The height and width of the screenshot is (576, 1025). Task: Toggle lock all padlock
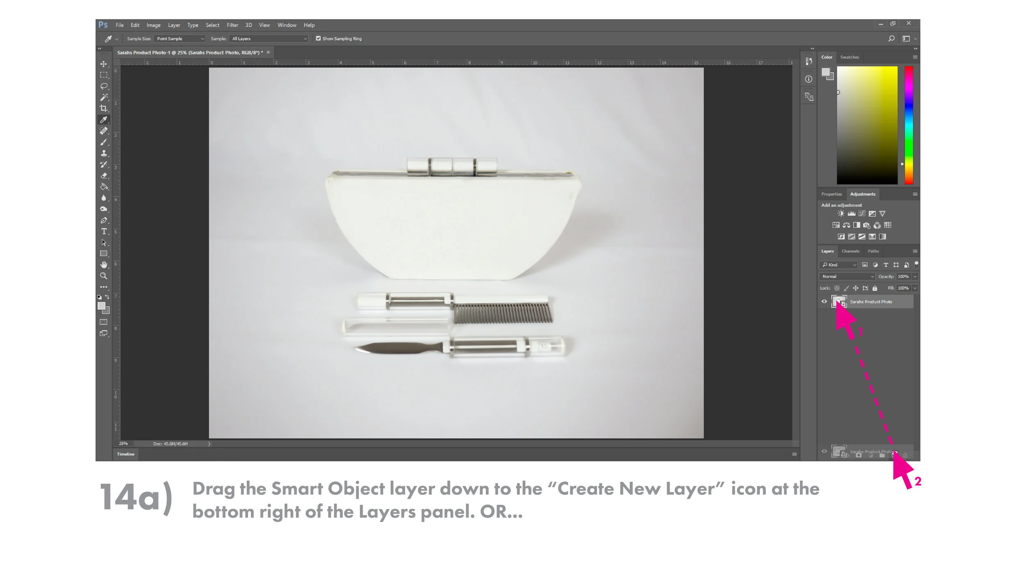tap(875, 288)
